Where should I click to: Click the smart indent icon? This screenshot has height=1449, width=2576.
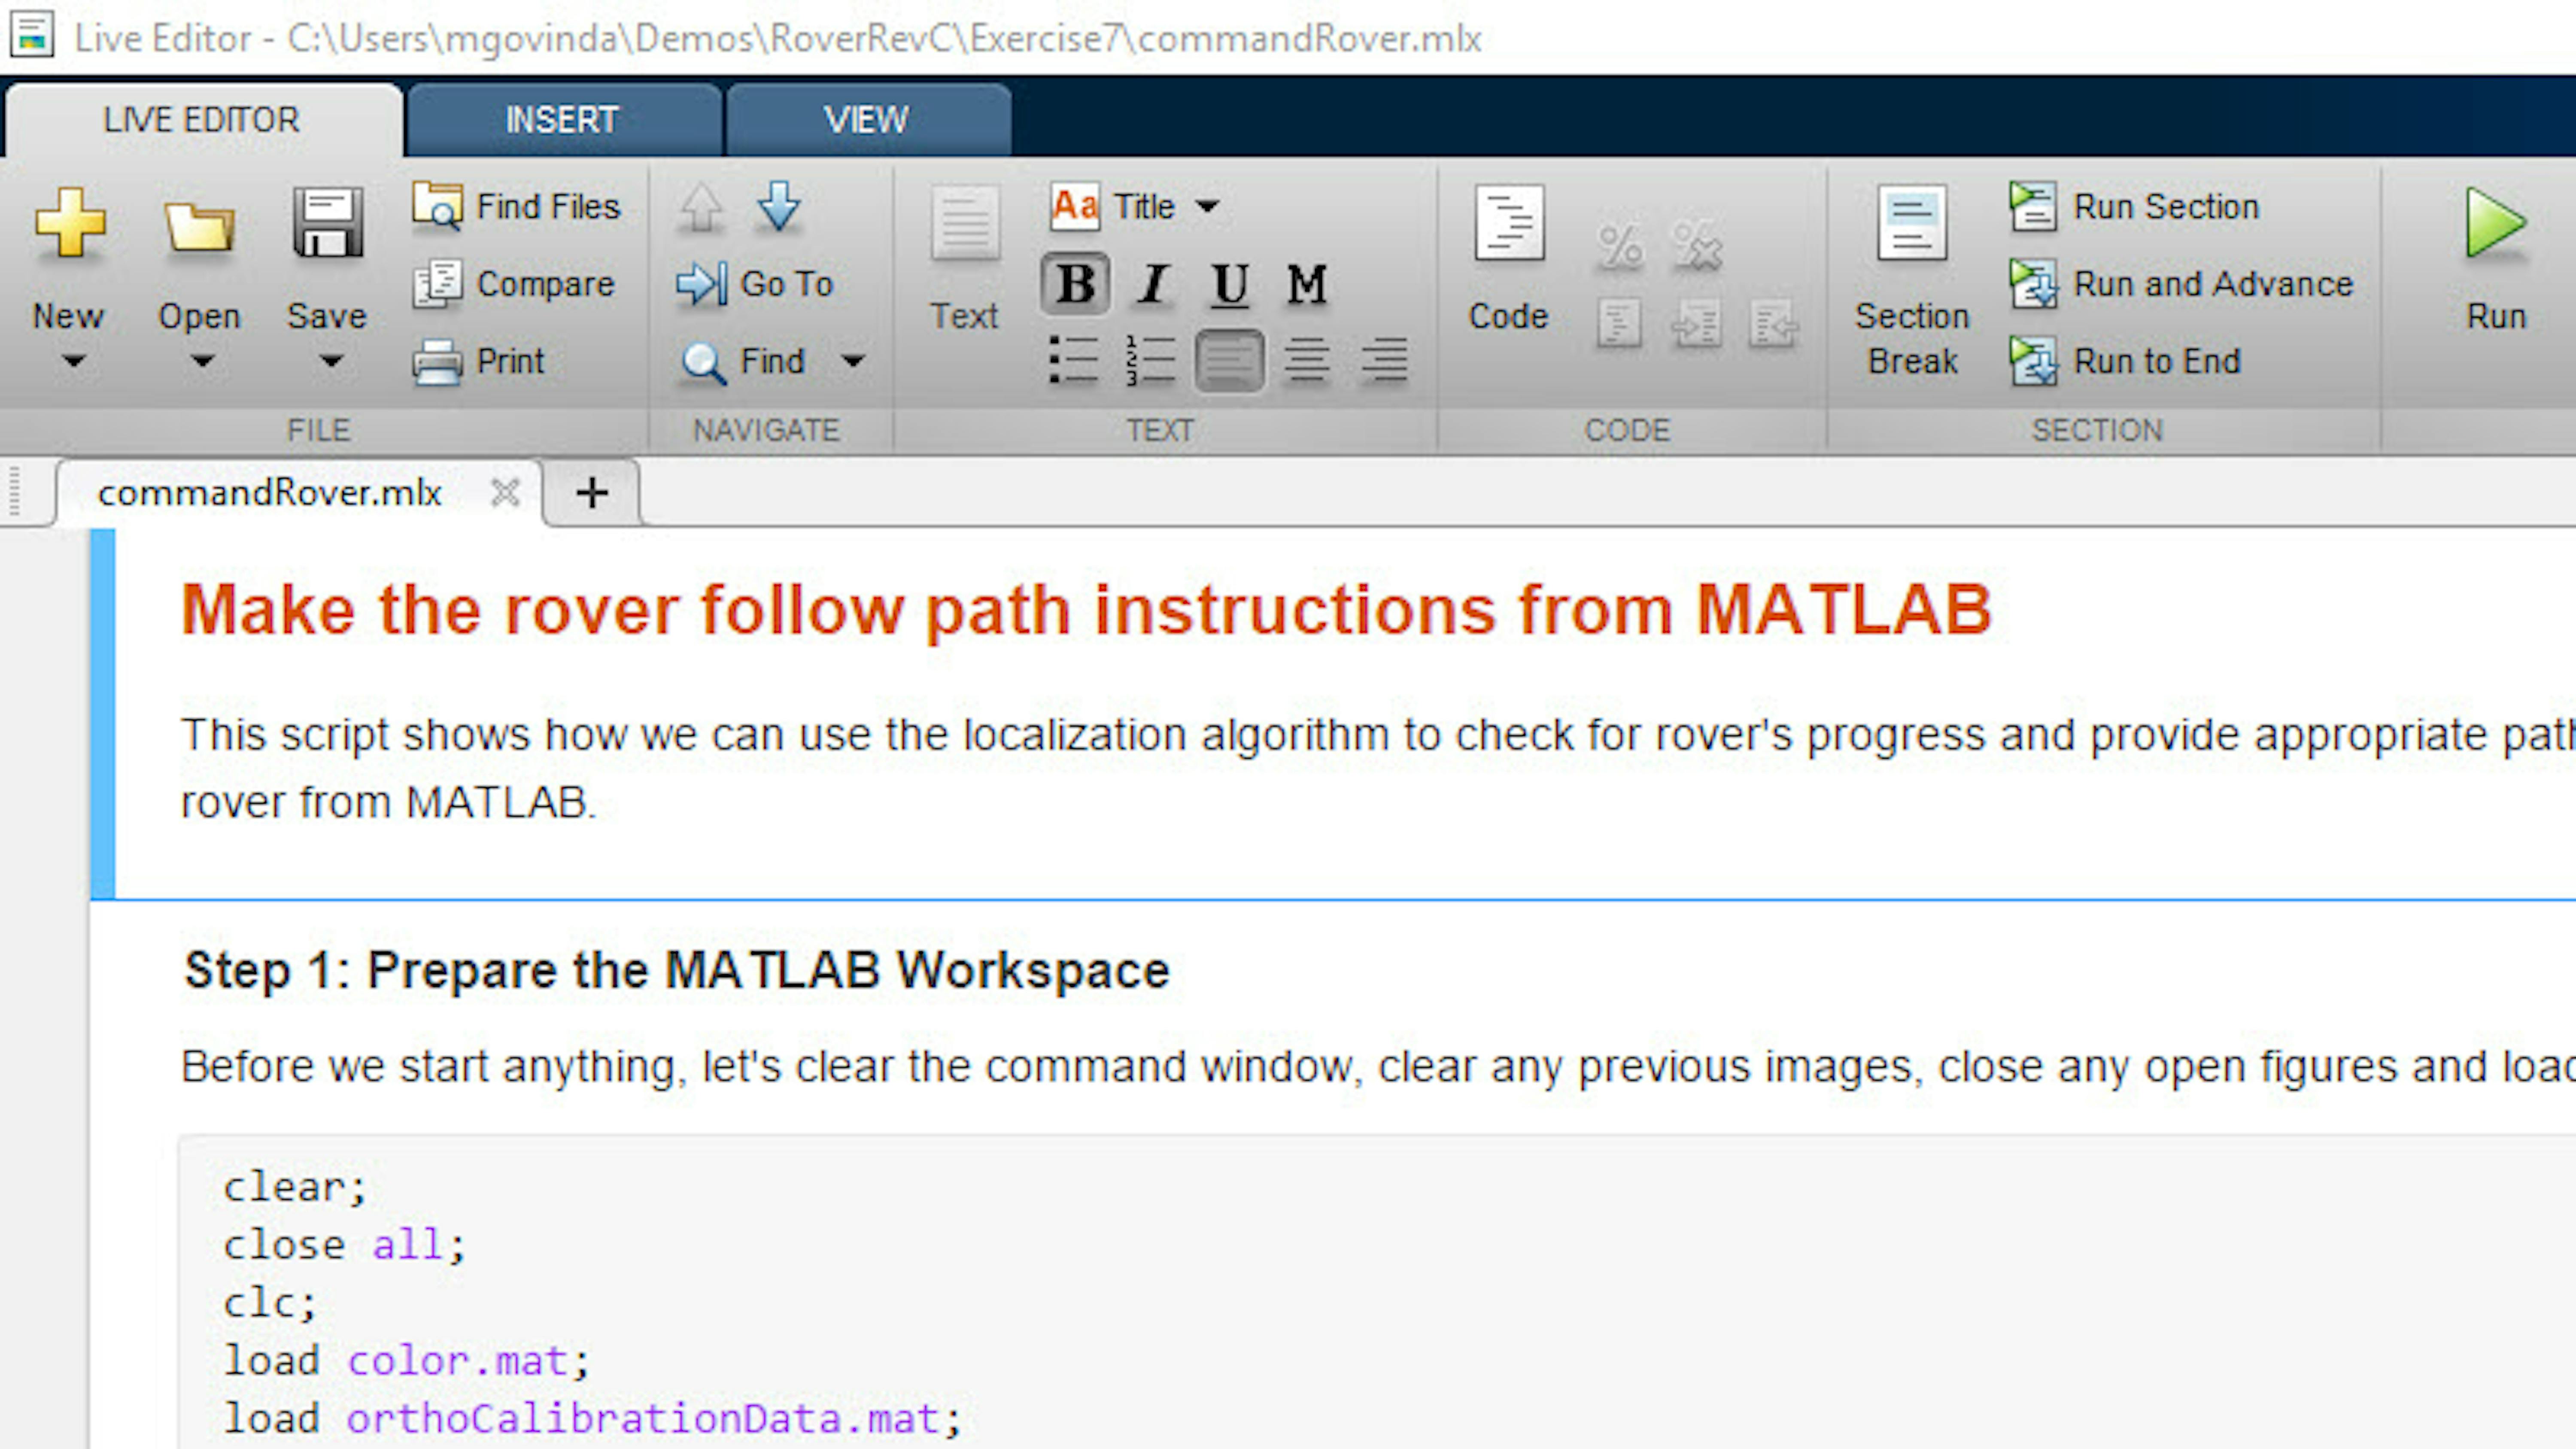(x=1619, y=324)
